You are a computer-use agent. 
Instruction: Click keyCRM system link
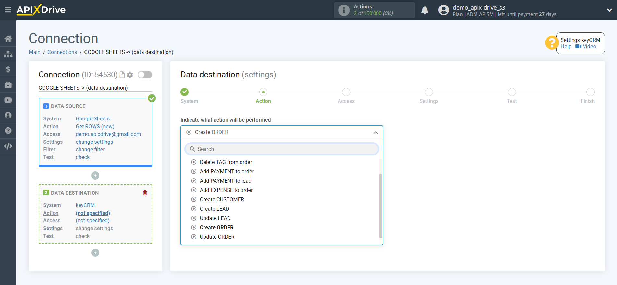coord(85,205)
